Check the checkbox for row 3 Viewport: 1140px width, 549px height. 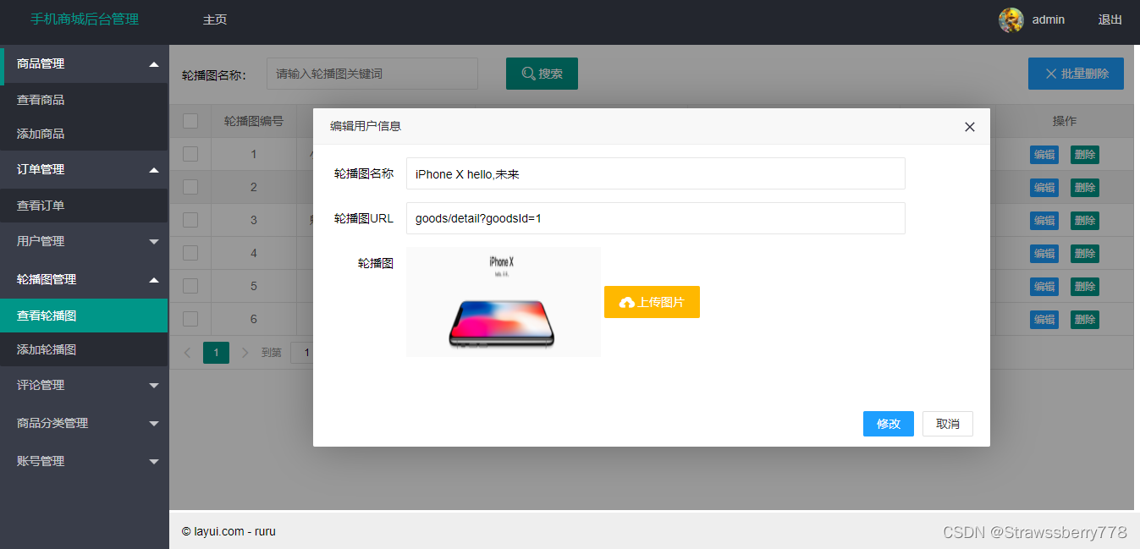[x=190, y=220]
